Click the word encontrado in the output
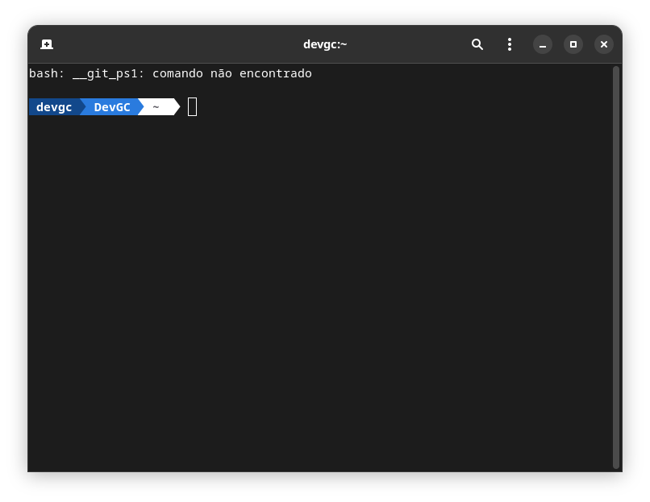Viewport: 650px width, 502px height. pyautogui.click(x=276, y=73)
